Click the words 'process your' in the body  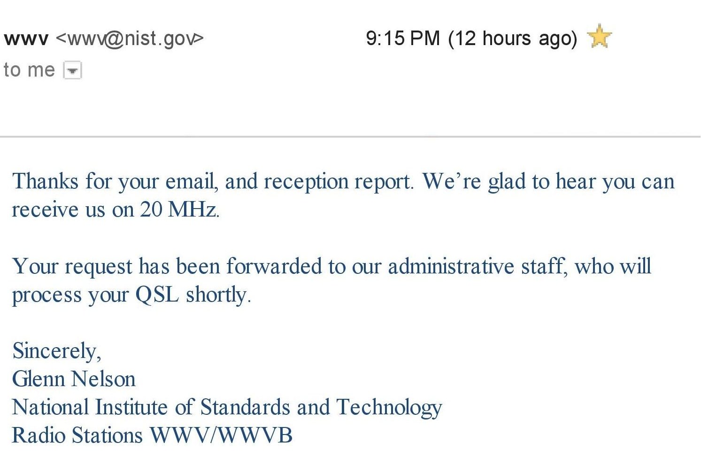point(70,295)
